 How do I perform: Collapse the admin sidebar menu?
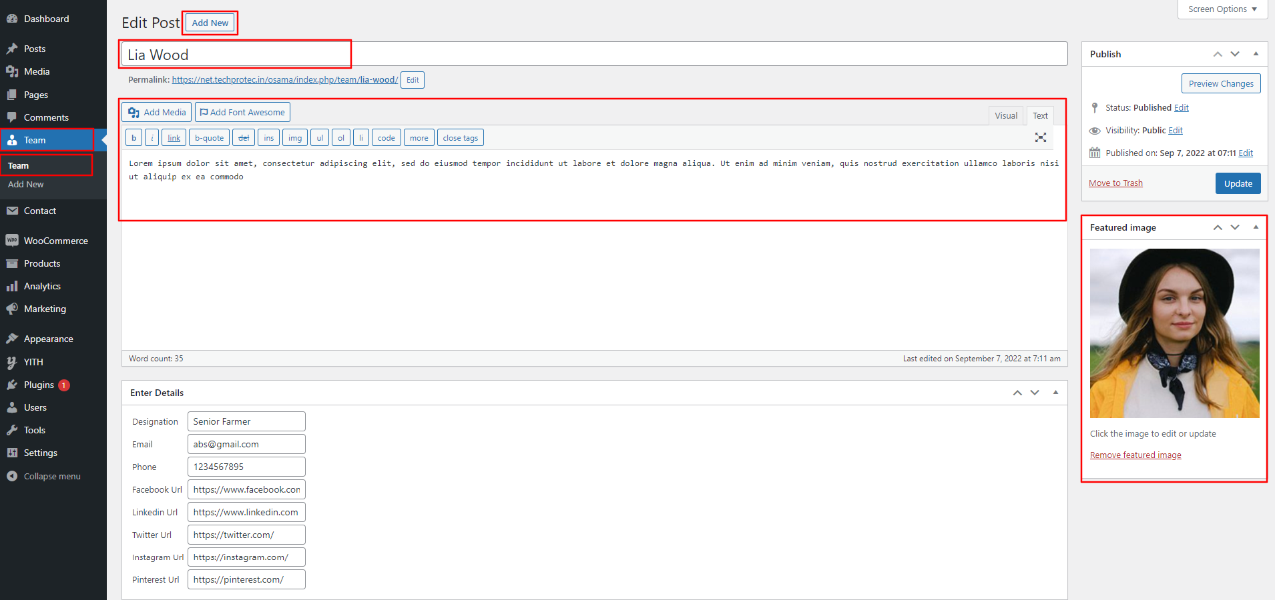[x=44, y=476]
